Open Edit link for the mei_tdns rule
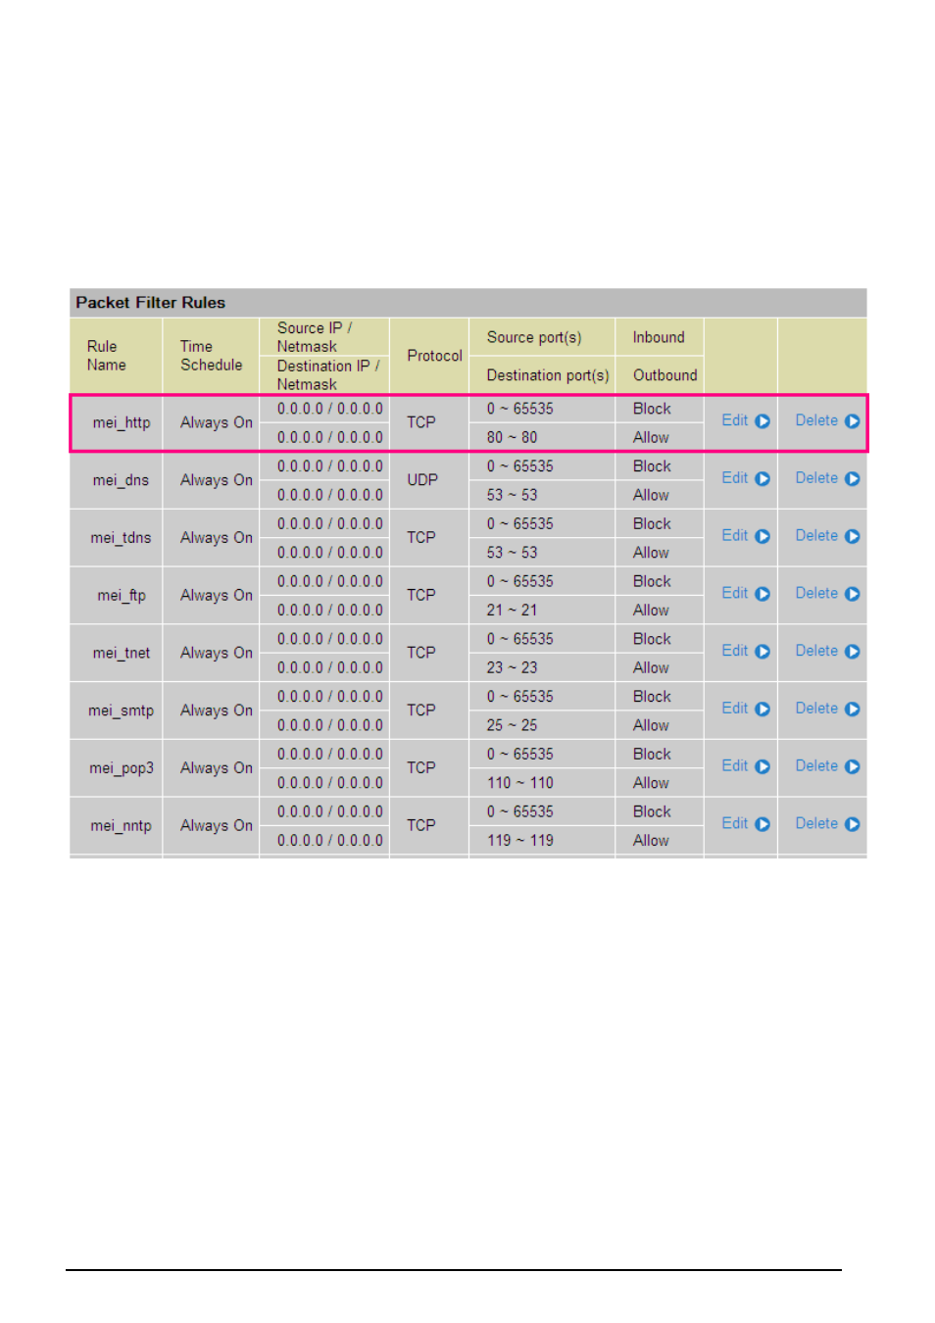935x1323 pixels. (735, 536)
